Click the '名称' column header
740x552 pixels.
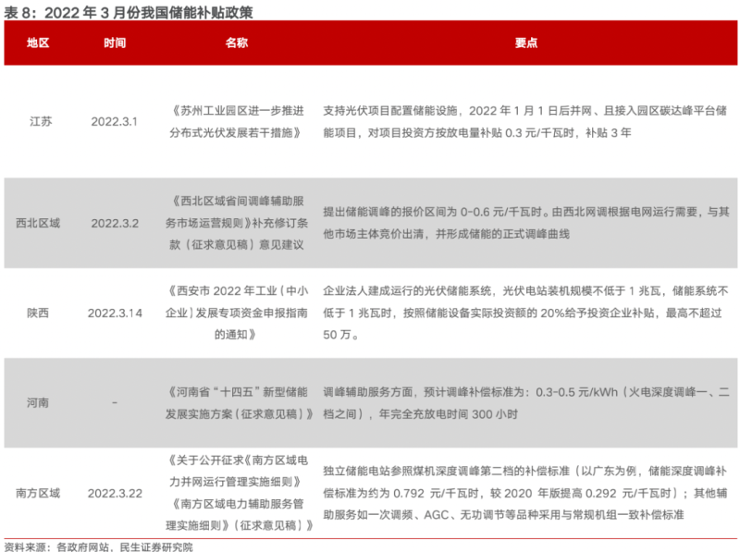pyautogui.click(x=237, y=43)
